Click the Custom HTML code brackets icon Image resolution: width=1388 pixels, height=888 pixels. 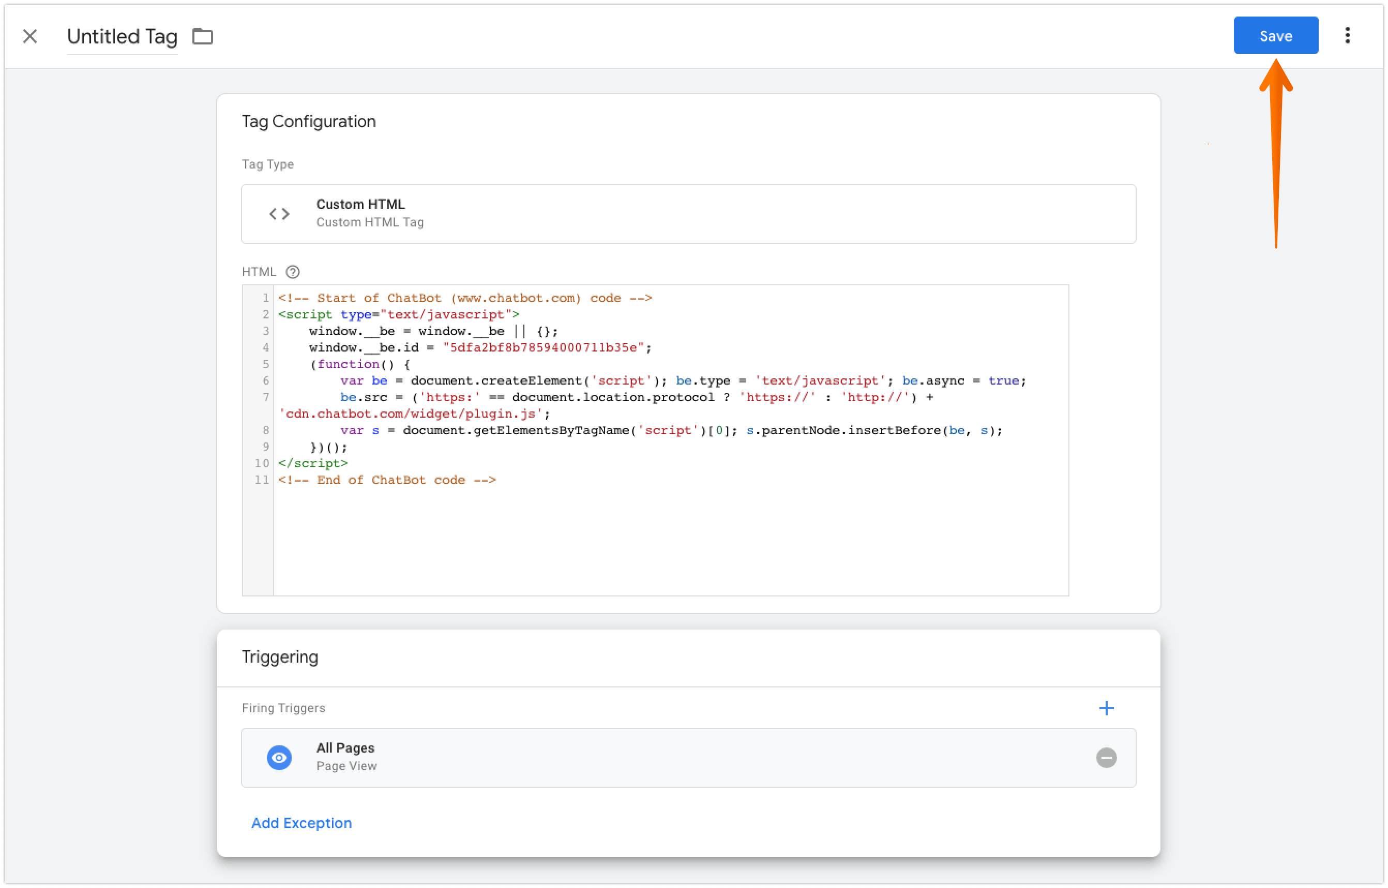[x=279, y=214]
